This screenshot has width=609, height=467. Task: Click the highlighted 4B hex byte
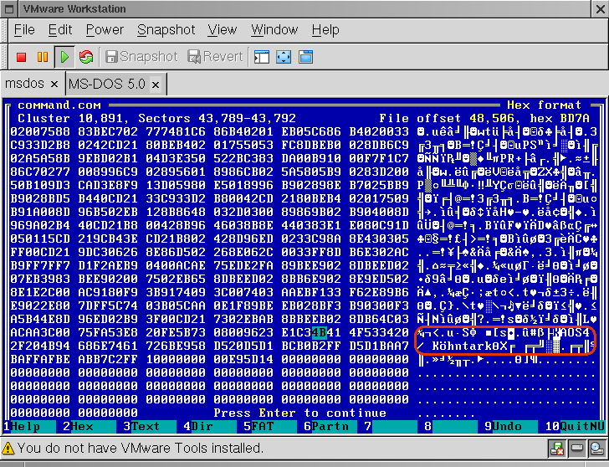[x=320, y=332]
